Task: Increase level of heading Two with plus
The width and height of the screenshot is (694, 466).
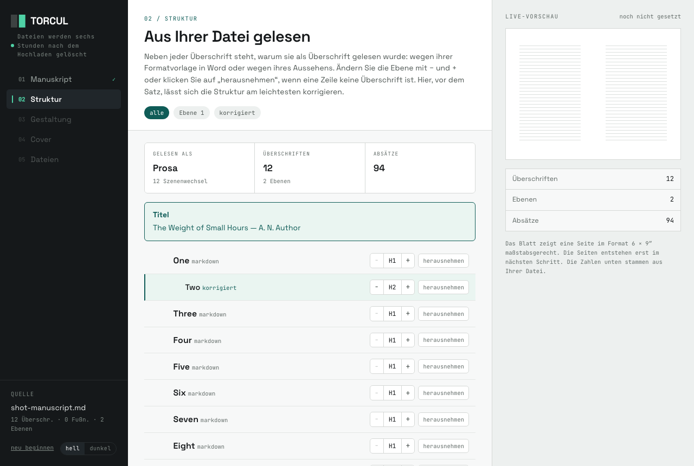Action: [408, 287]
